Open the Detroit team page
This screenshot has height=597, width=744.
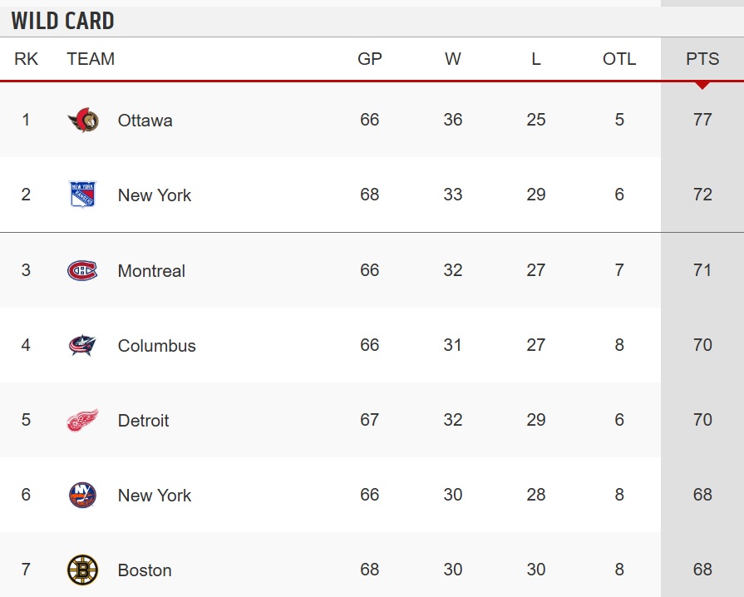pos(143,421)
